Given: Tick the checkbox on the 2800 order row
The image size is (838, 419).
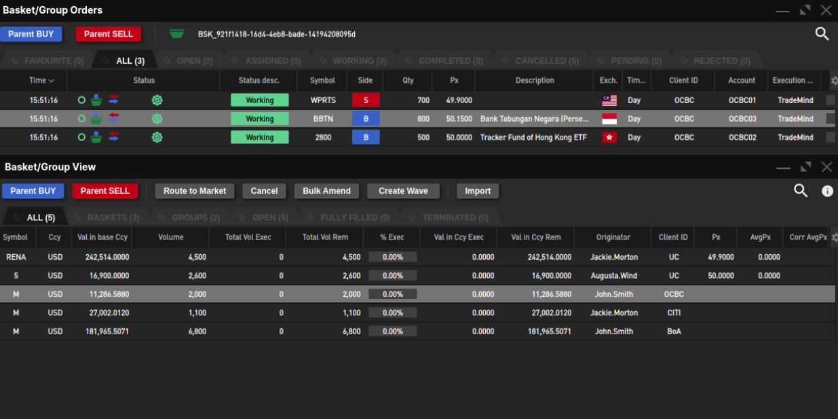Looking at the screenshot, I should click(x=831, y=138).
